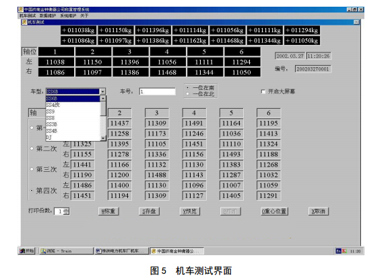Pick SS3B from the 车型 dropdown list
Viewport: 392px width, 278px height.
[x=73, y=124]
